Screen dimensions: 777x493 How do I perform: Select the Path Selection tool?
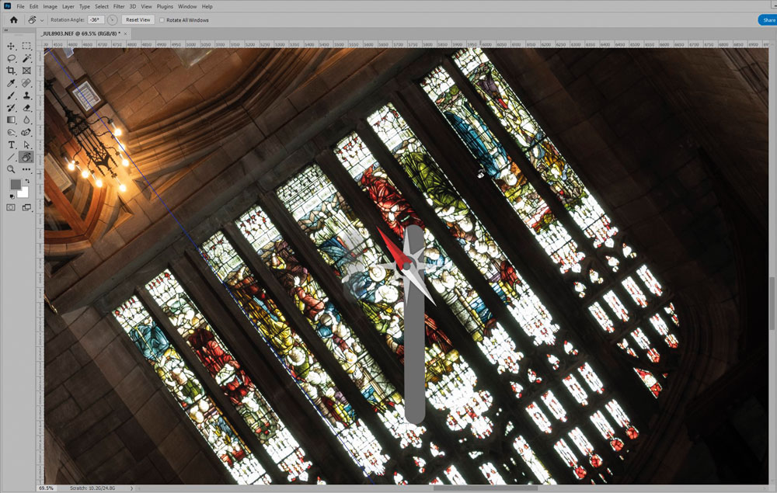tap(26, 144)
